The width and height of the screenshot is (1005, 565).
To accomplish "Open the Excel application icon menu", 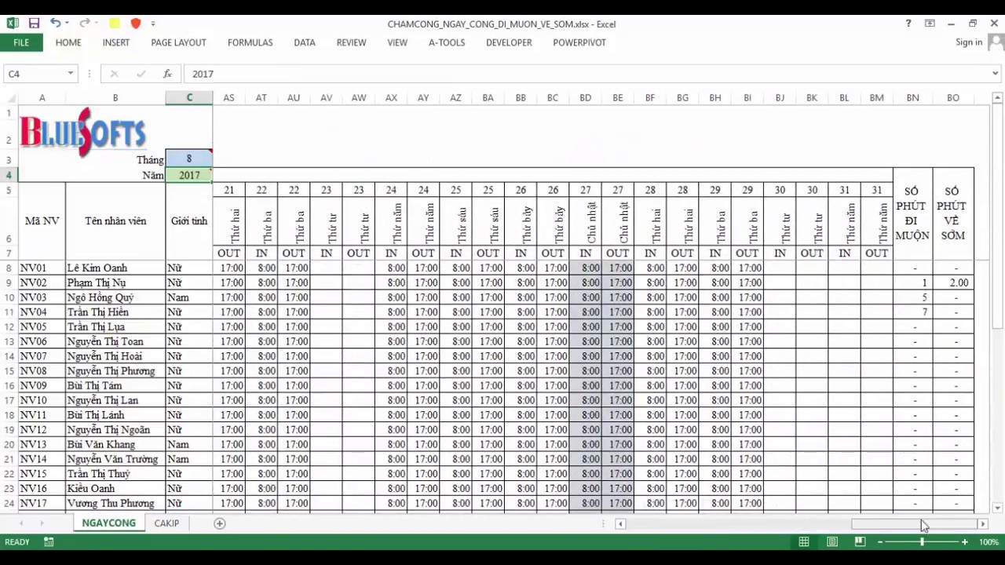I will (x=13, y=24).
